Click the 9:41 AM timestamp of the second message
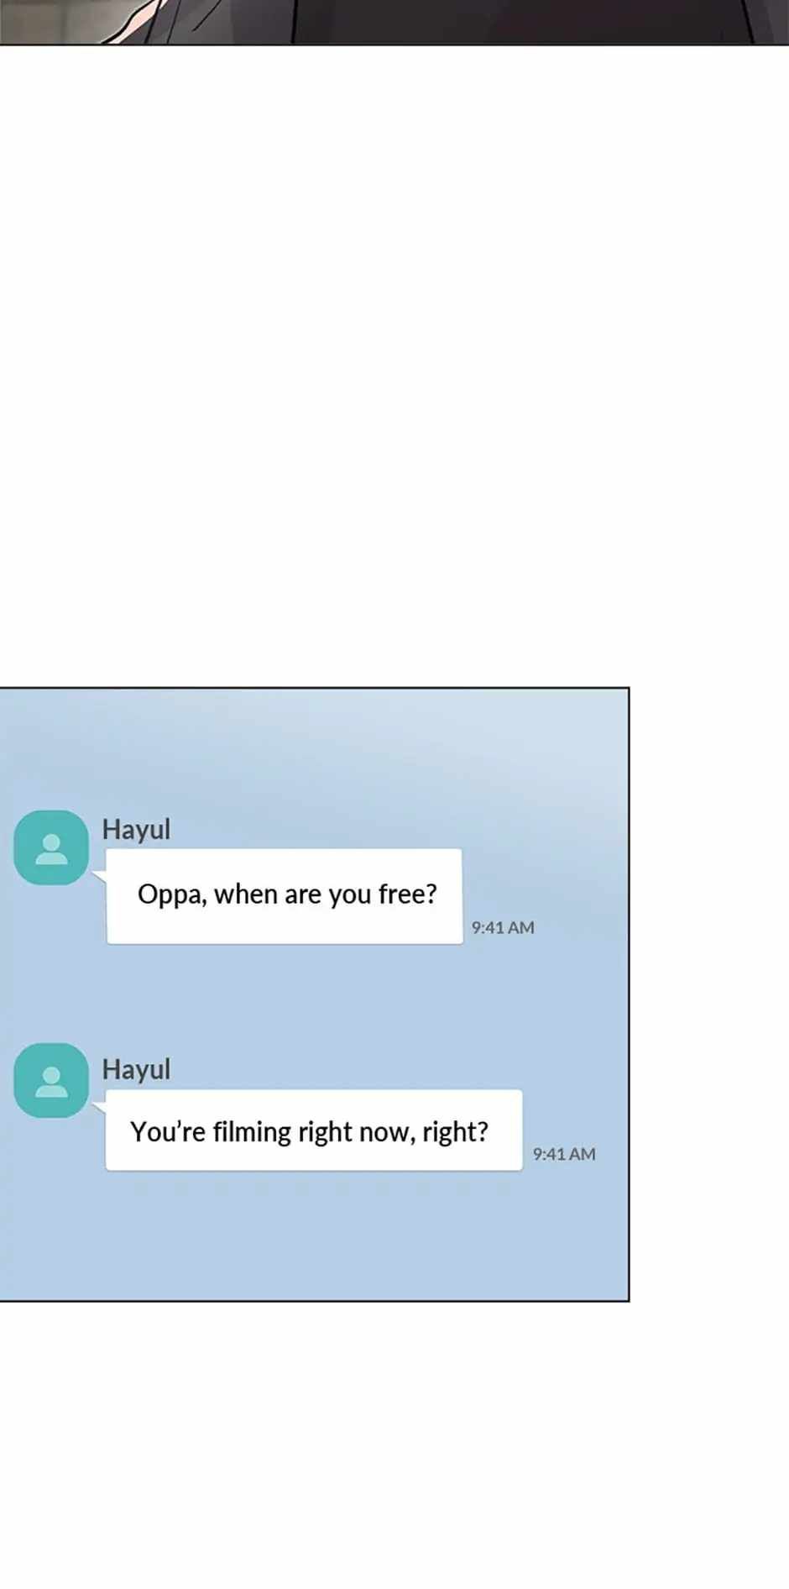 pos(564,1154)
